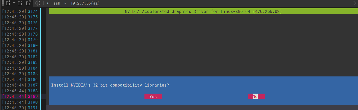Viewport: 358px width, 110px height.
Task: Select line 3191 in the gutter
Action: (33, 108)
